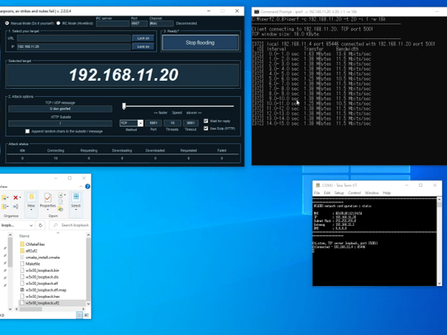The height and width of the screenshot is (335, 447).
Task: Click the Select icon in ribbon
Action: coord(76,197)
